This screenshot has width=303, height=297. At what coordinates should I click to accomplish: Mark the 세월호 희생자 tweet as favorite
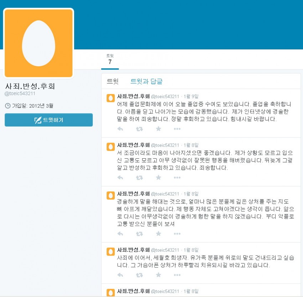[159, 275]
